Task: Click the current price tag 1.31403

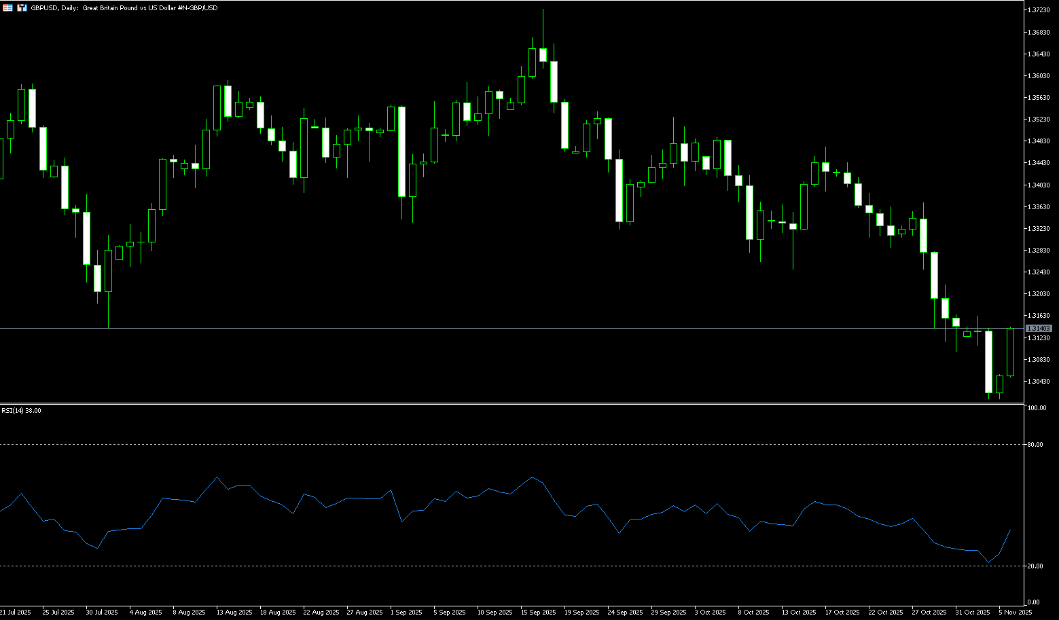Action: pyautogui.click(x=1038, y=329)
